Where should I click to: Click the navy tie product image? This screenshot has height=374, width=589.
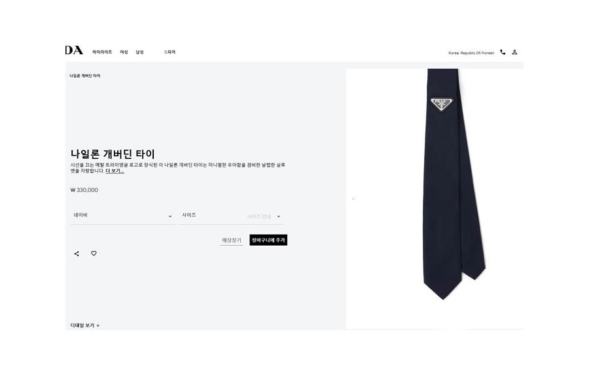point(454,184)
